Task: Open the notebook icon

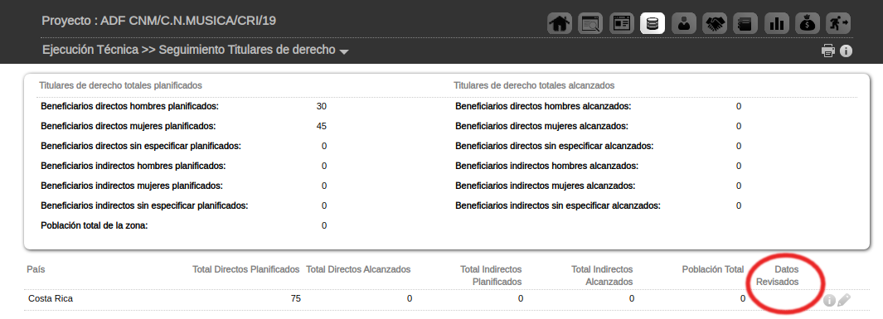Action: 745,23
